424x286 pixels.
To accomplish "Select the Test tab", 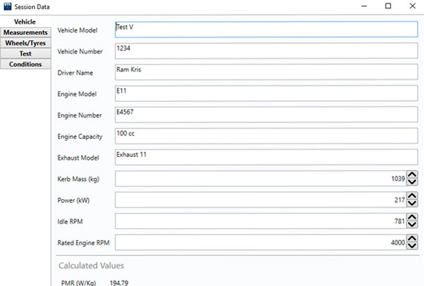I will click(x=25, y=53).
